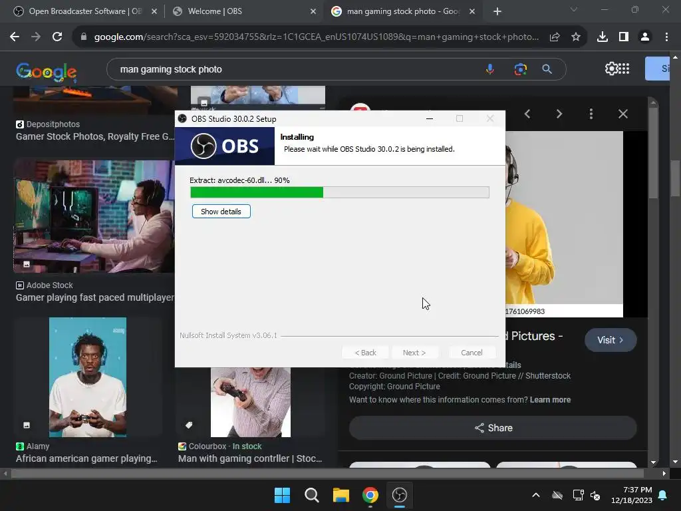Open Gamer Stock Photos Depositphotos result link
Image resolution: width=681 pixels, height=511 pixels.
tap(94, 136)
